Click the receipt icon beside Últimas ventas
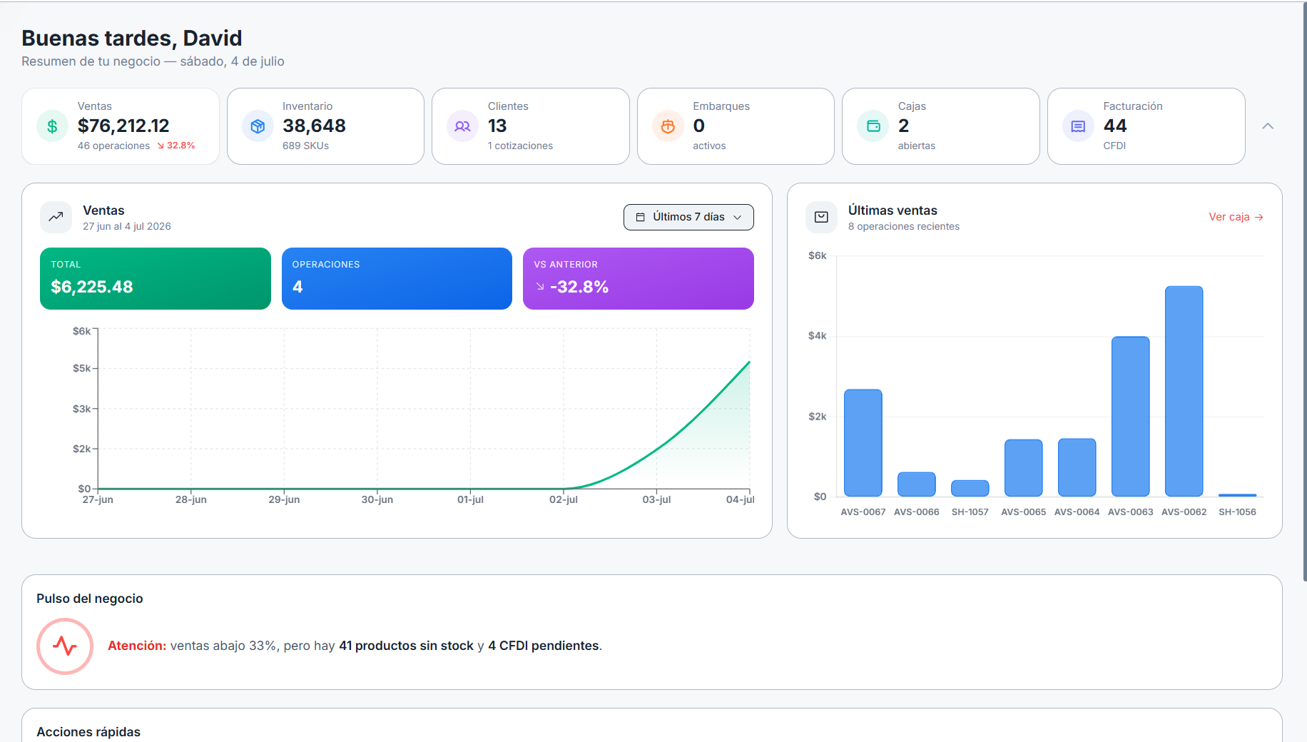Screen dimensions: 1307x742 (x=821, y=217)
